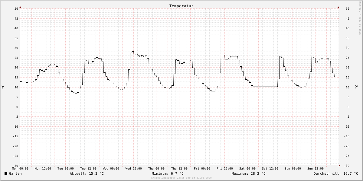
Task: Select the 'Maximum: 28.3 °C' value
Action: 249,173
